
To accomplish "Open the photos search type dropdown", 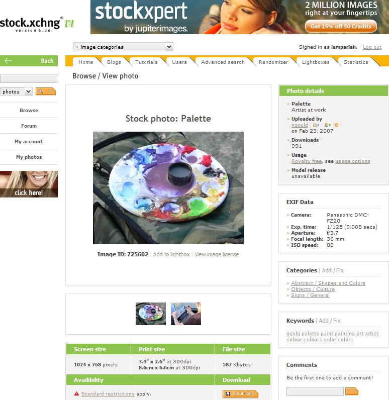I will coord(16,91).
